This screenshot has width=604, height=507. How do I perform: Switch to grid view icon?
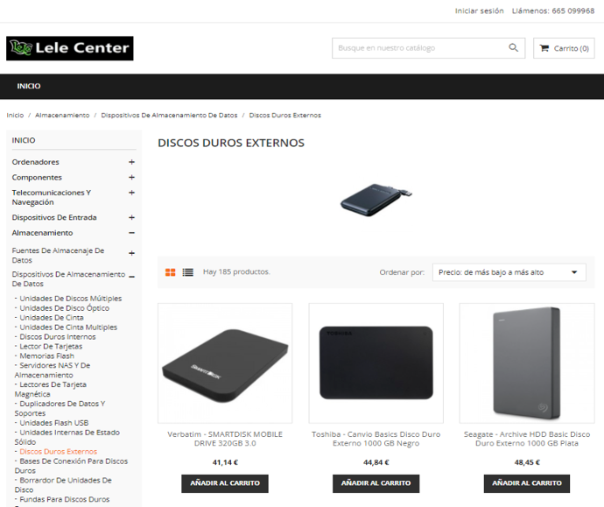(x=171, y=272)
